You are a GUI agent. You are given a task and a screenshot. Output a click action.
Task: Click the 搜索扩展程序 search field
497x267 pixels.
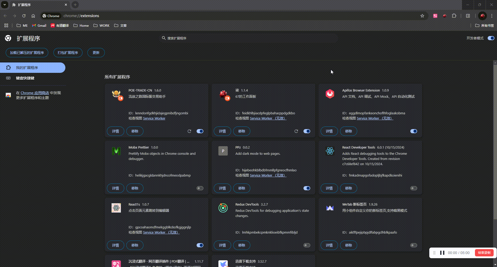pyautogui.click(x=248, y=38)
